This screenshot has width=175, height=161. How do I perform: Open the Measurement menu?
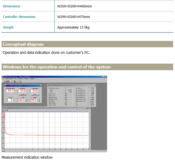[9, 79]
